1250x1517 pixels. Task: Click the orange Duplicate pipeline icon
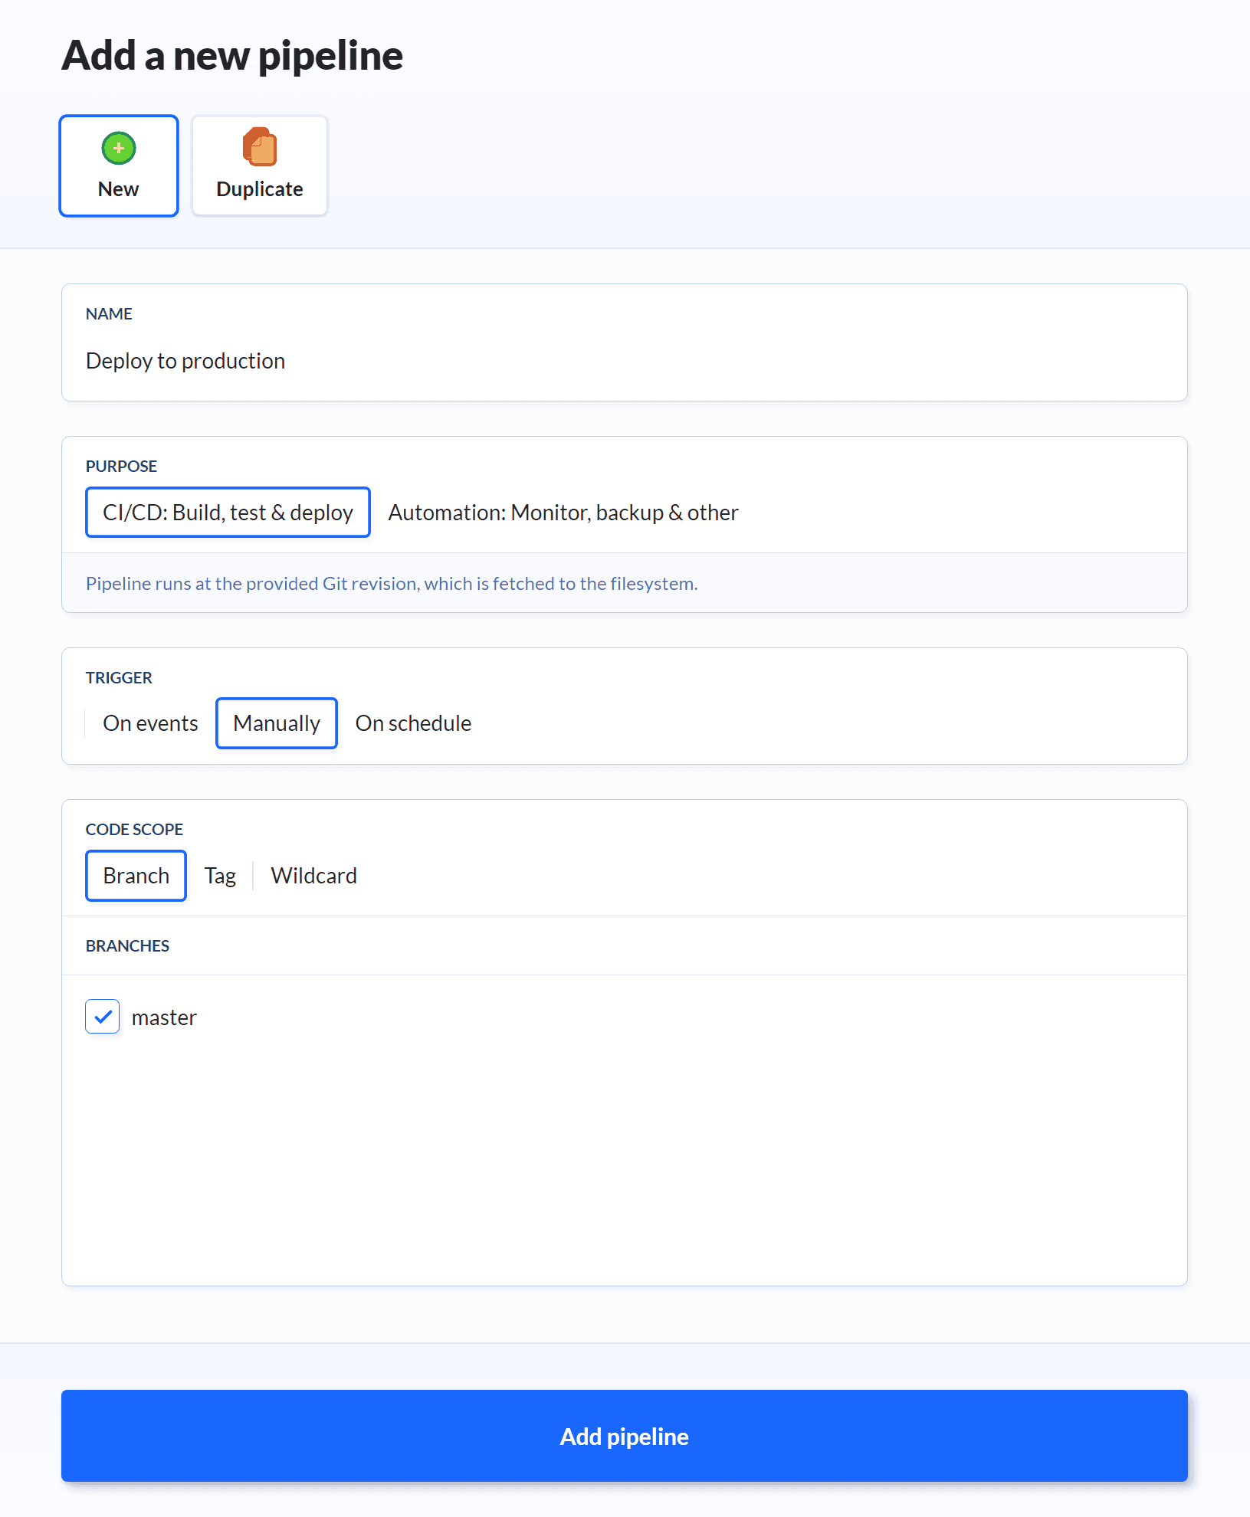point(260,146)
